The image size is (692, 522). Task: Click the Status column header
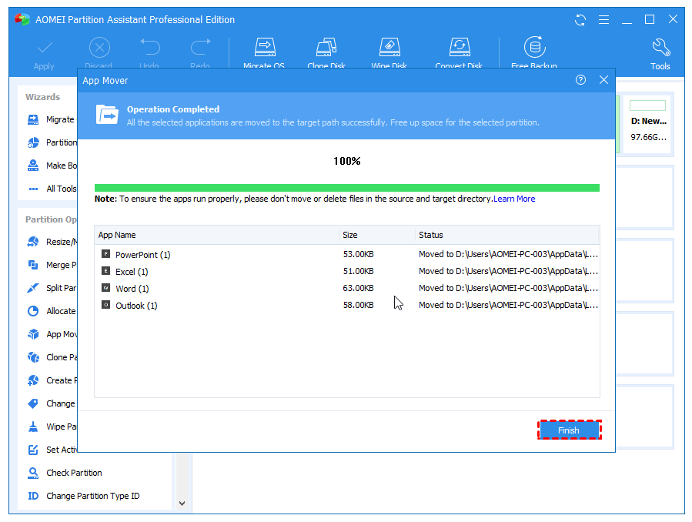pyautogui.click(x=507, y=235)
